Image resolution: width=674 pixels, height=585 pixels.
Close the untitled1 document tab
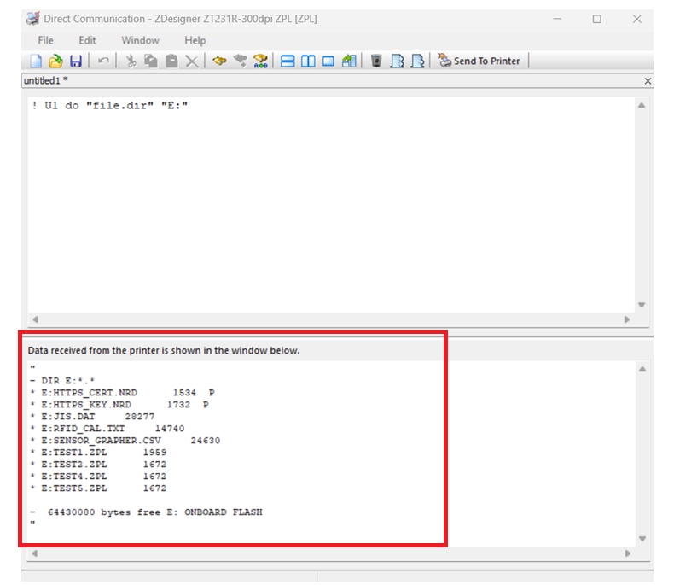point(648,81)
